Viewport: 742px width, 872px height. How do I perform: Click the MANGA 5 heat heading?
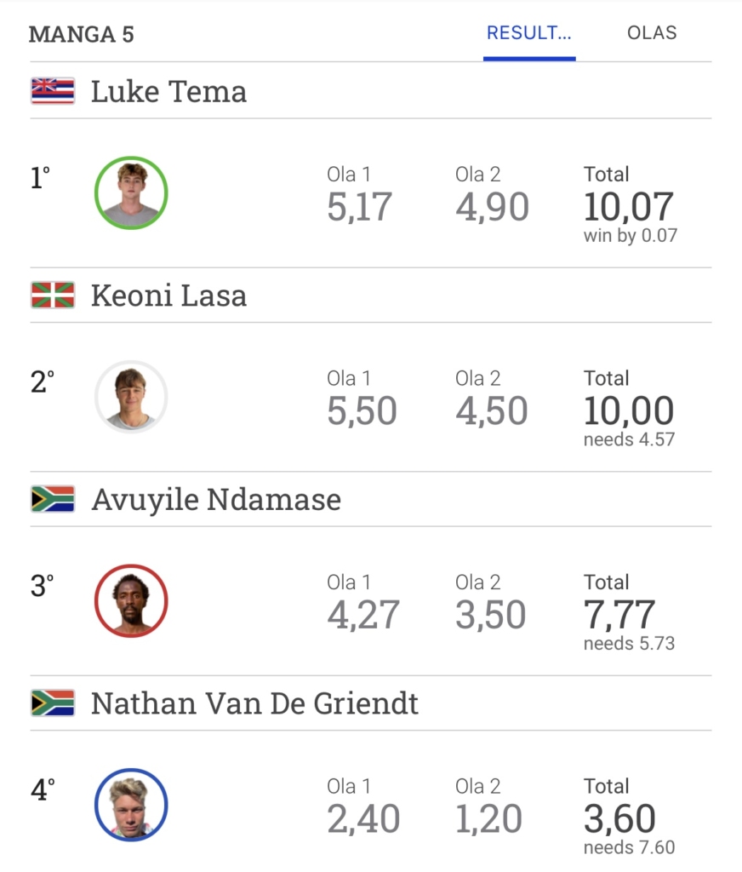click(82, 35)
